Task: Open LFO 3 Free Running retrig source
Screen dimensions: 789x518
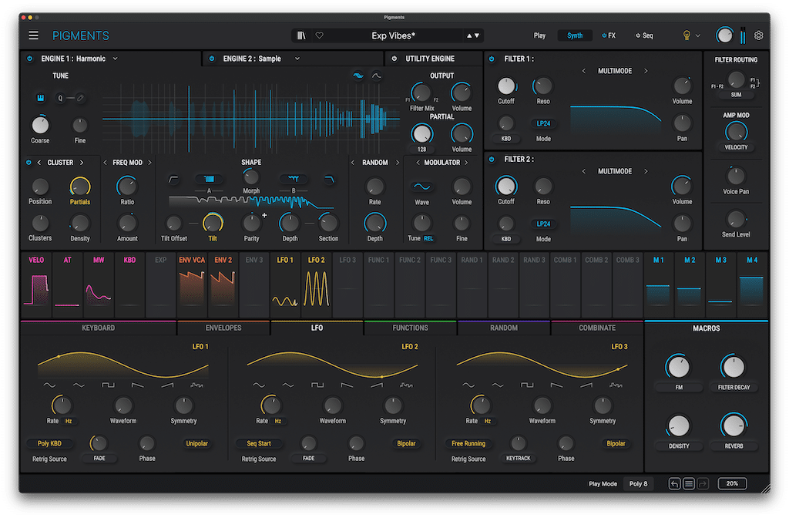Action: (x=468, y=443)
